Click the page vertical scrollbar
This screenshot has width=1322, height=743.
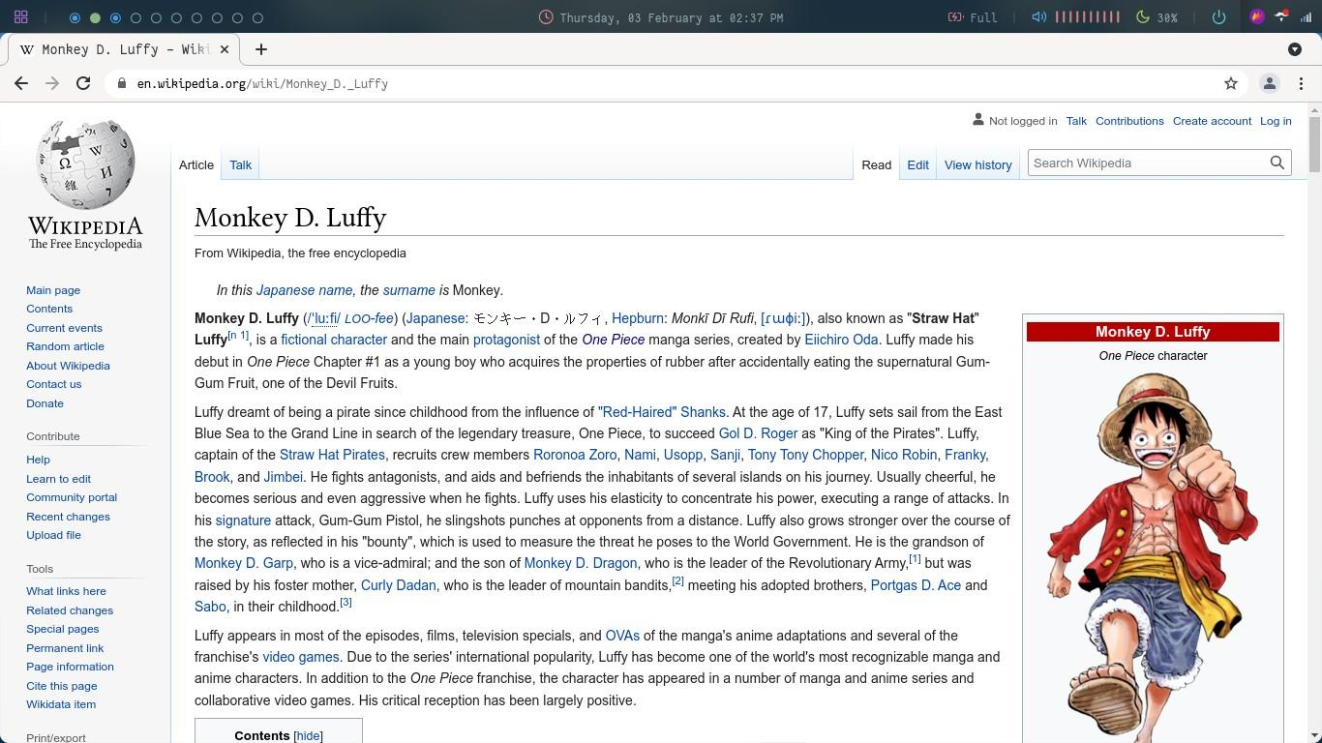click(x=1313, y=145)
